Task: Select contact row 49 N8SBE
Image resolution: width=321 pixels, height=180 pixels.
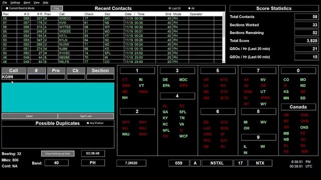Action: point(112,57)
